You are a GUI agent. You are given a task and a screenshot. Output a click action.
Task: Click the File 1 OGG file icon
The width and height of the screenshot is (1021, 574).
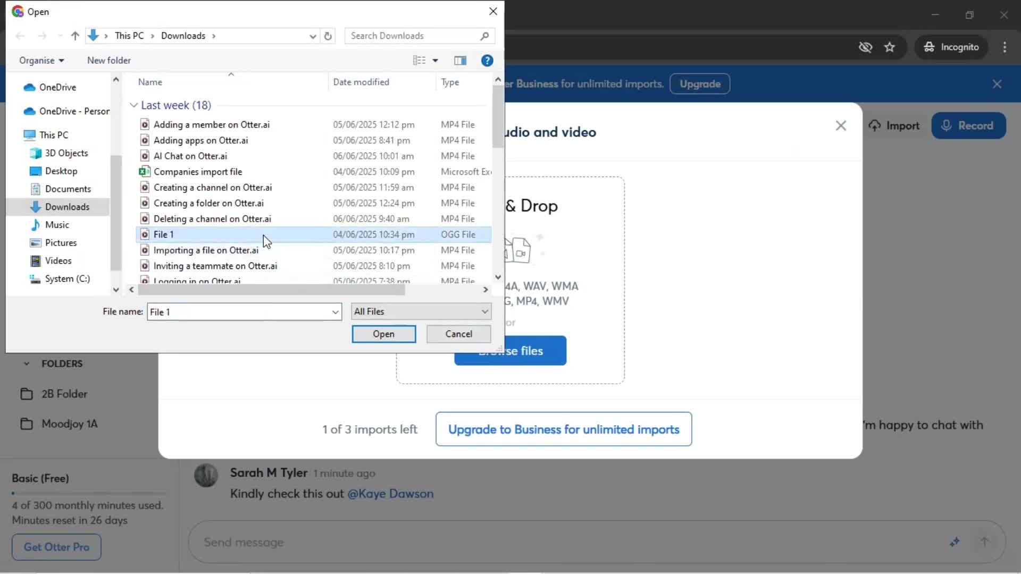144,234
